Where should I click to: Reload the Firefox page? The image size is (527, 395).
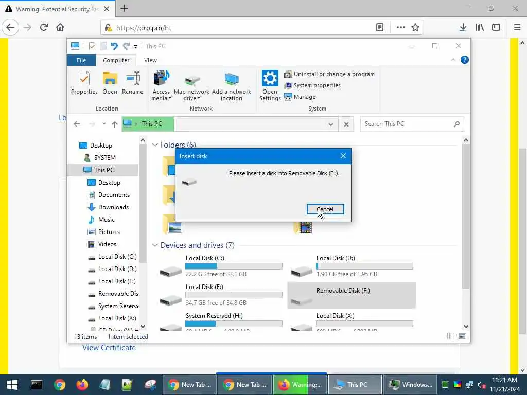coord(44,27)
